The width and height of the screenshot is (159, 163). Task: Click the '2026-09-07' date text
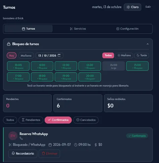[62, 145]
